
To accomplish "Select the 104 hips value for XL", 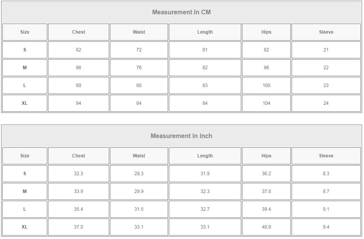I will (266, 103).
